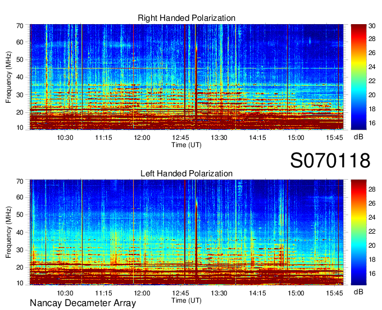Click the 'dB' label beside bottom colorbar
This screenshot has height=310, width=382.
click(358, 291)
